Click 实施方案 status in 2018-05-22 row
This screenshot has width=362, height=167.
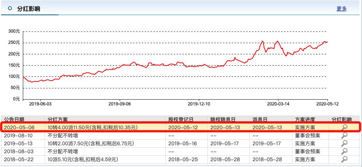[305, 159]
